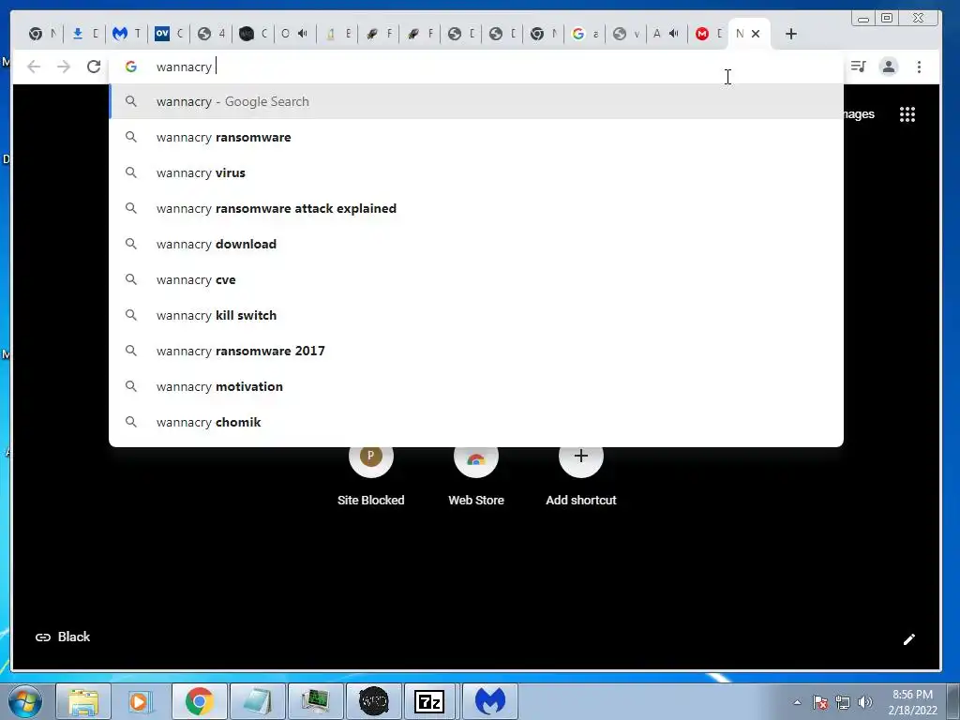Launch Windows Media Player from taskbar
The image size is (960, 720).
(141, 701)
